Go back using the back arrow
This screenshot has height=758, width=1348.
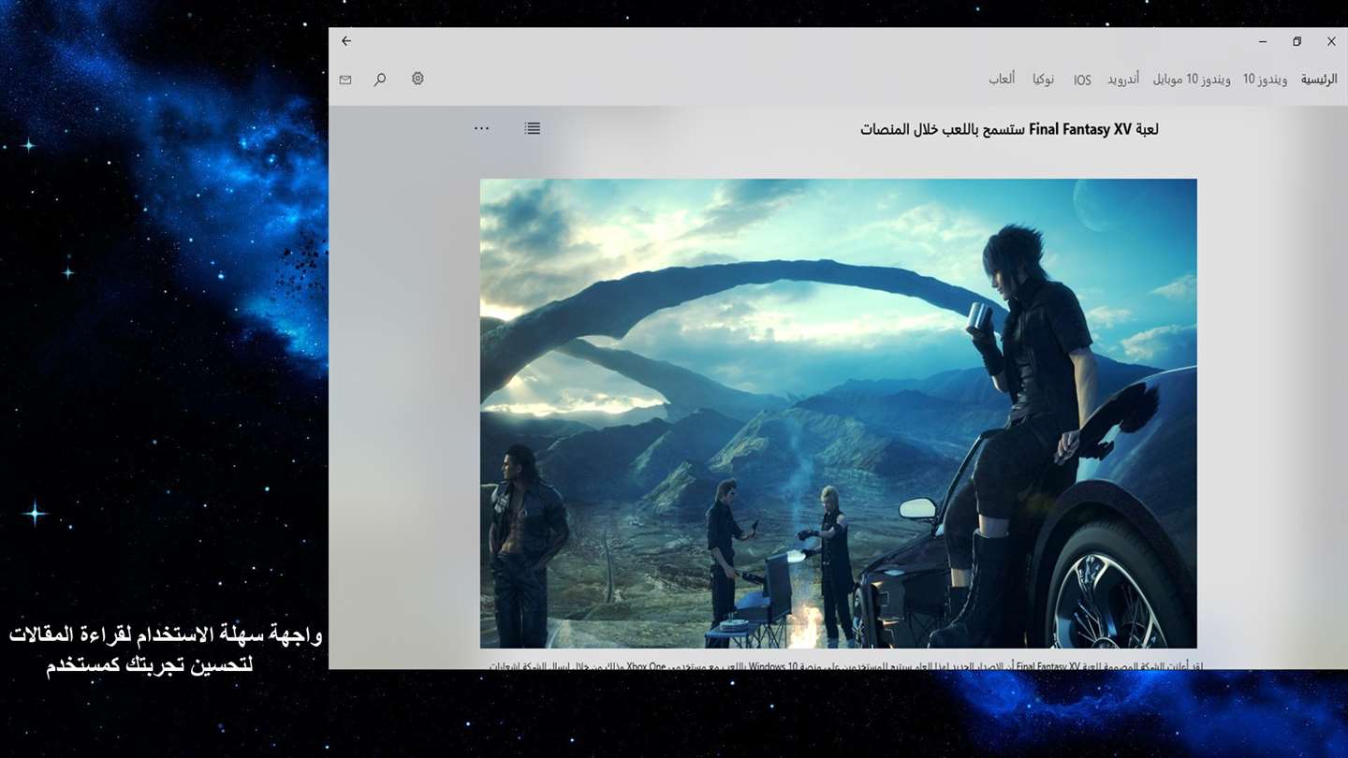(x=346, y=41)
